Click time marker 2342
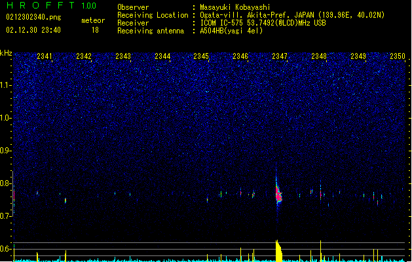 [84, 56]
